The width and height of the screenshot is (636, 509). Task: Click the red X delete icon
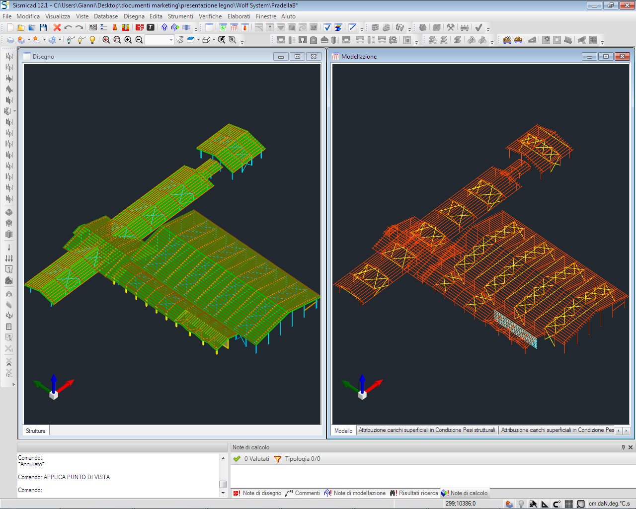[57, 27]
